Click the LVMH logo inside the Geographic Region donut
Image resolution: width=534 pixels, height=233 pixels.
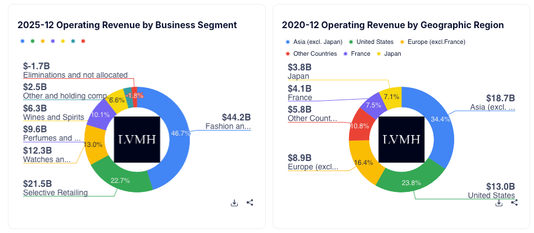click(x=401, y=140)
